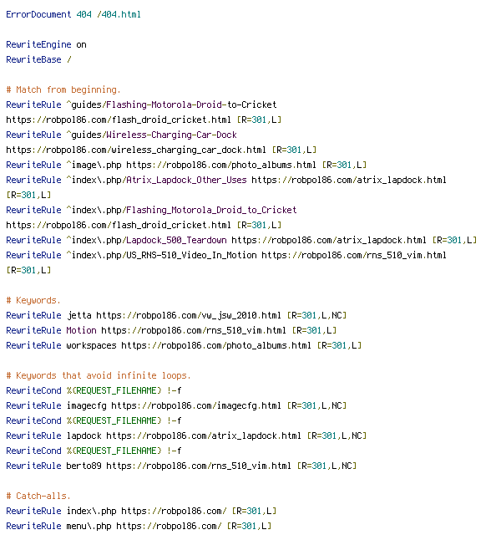This screenshot has width=501, height=540.
Task: Click the Flashing_Motorola_Droid_to_Cricket path segment
Action: point(211,210)
